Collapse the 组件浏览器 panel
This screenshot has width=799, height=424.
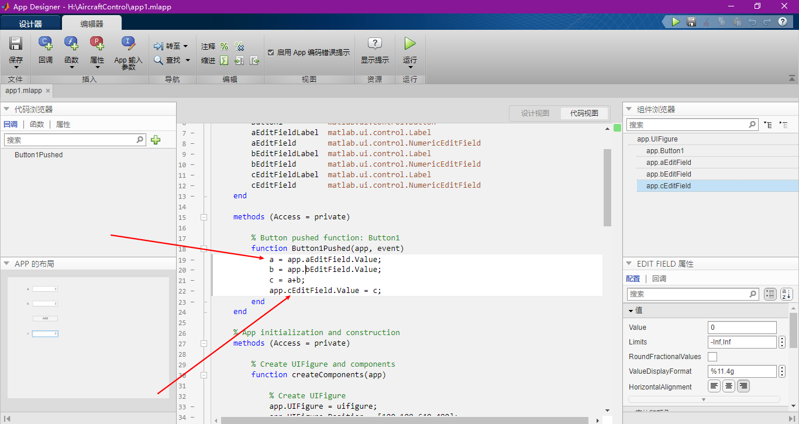[629, 109]
